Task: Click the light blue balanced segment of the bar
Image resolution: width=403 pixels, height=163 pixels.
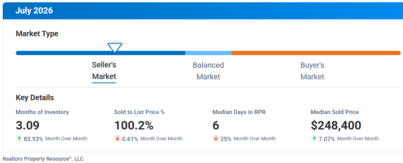Action: click(208, 53)
